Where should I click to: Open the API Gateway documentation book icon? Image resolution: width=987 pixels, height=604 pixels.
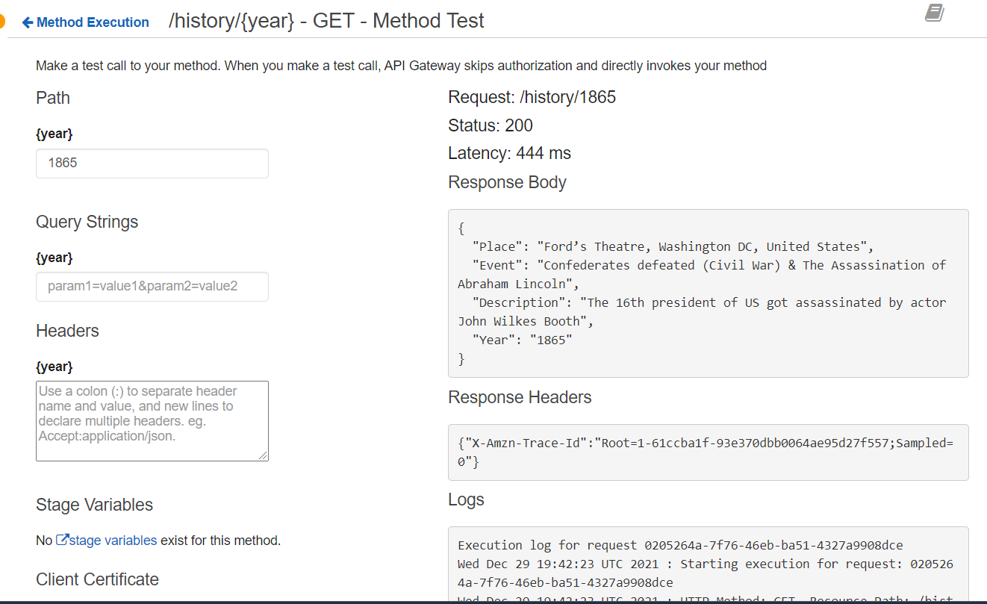coord(933,13)
